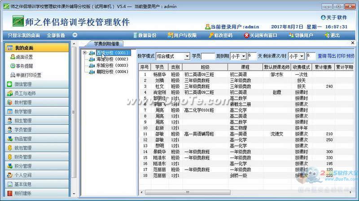359x201 pixels.
Task: Select row 4 student 尚定刚
Action: (x=159, y=92)
